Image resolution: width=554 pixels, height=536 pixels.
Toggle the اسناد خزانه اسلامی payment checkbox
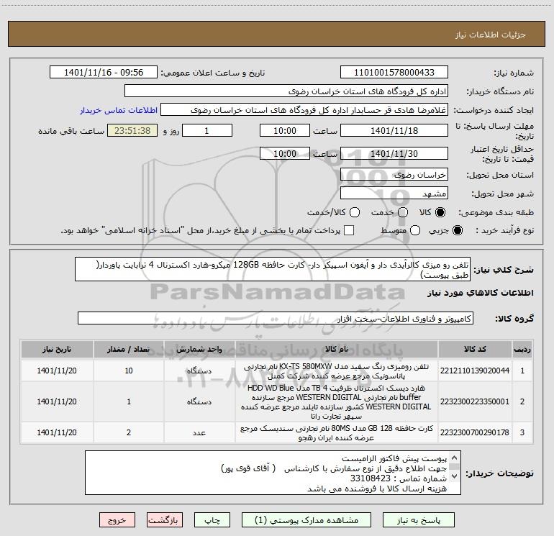click(x=349, y=230)
